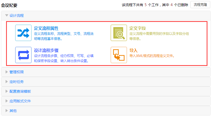Click the 会议纪要 page heading

[x=9, y=5]
